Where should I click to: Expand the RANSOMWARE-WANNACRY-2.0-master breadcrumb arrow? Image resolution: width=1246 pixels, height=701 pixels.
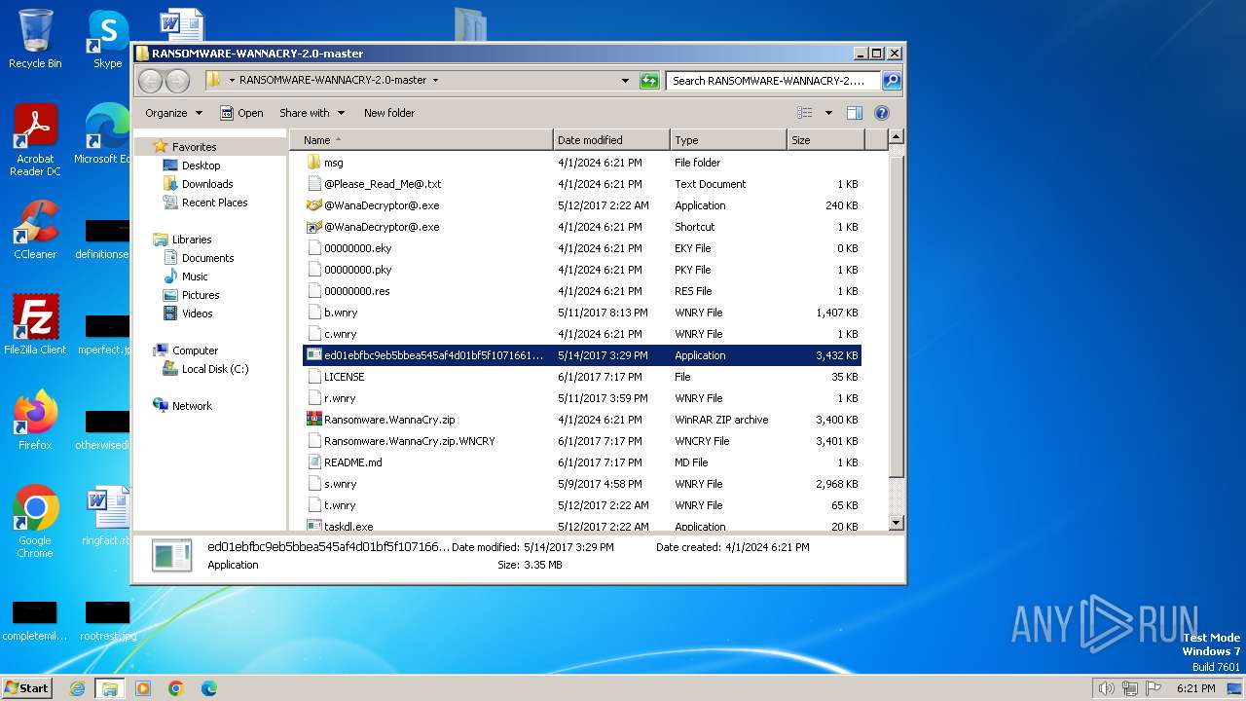tap(435, 81)
